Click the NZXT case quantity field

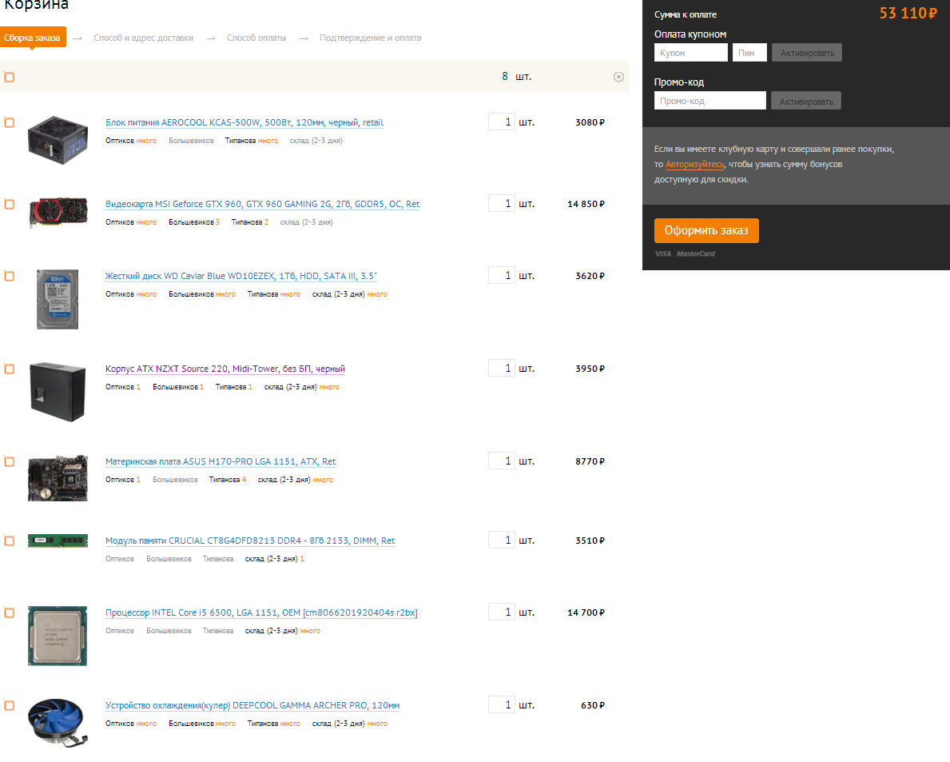(x=502, y=368)
